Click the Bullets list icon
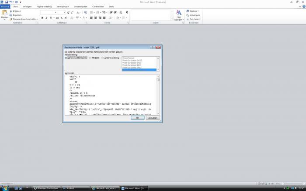306x191 pixels. click(x=91, y=13)
